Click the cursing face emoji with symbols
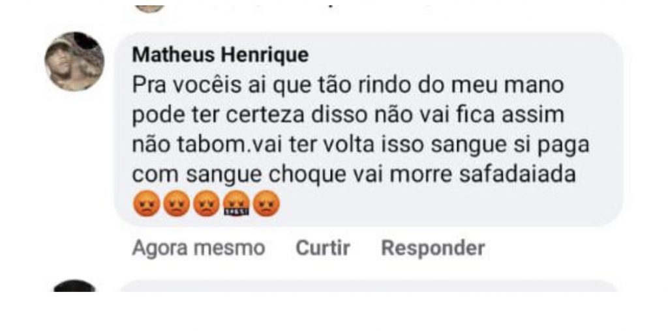The height and width of the screenshot is (331, 668). pyautogui.click(x=235, y=205)
